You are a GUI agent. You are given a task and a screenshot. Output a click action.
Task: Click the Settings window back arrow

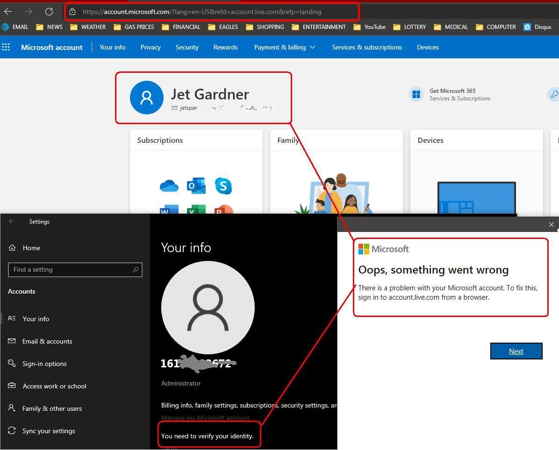coord(12,221)
